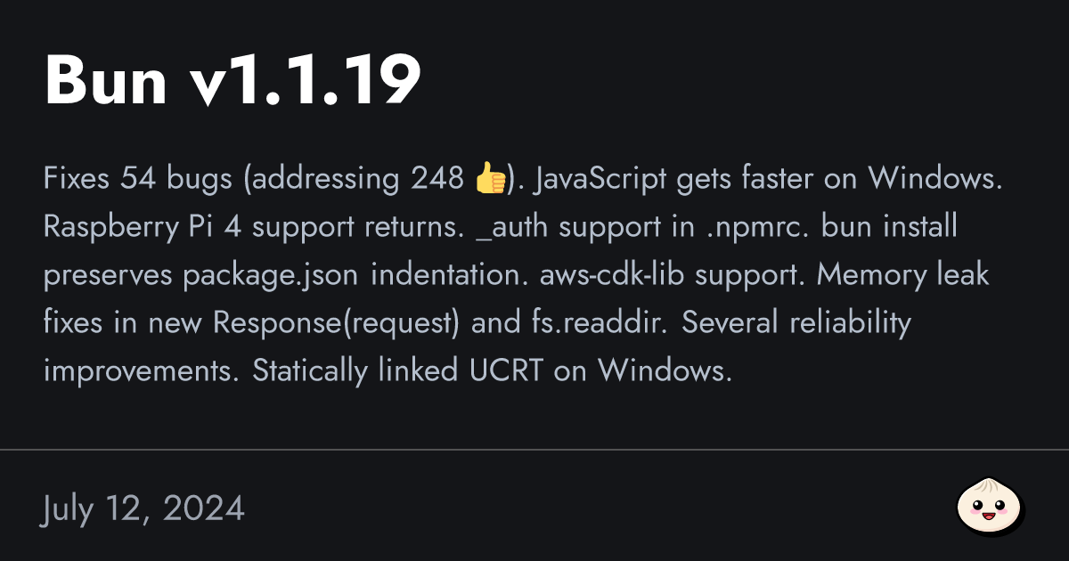Click the Bun v1.1.19 title
This screenshot has height=561, width=1069.
[233, 81]
